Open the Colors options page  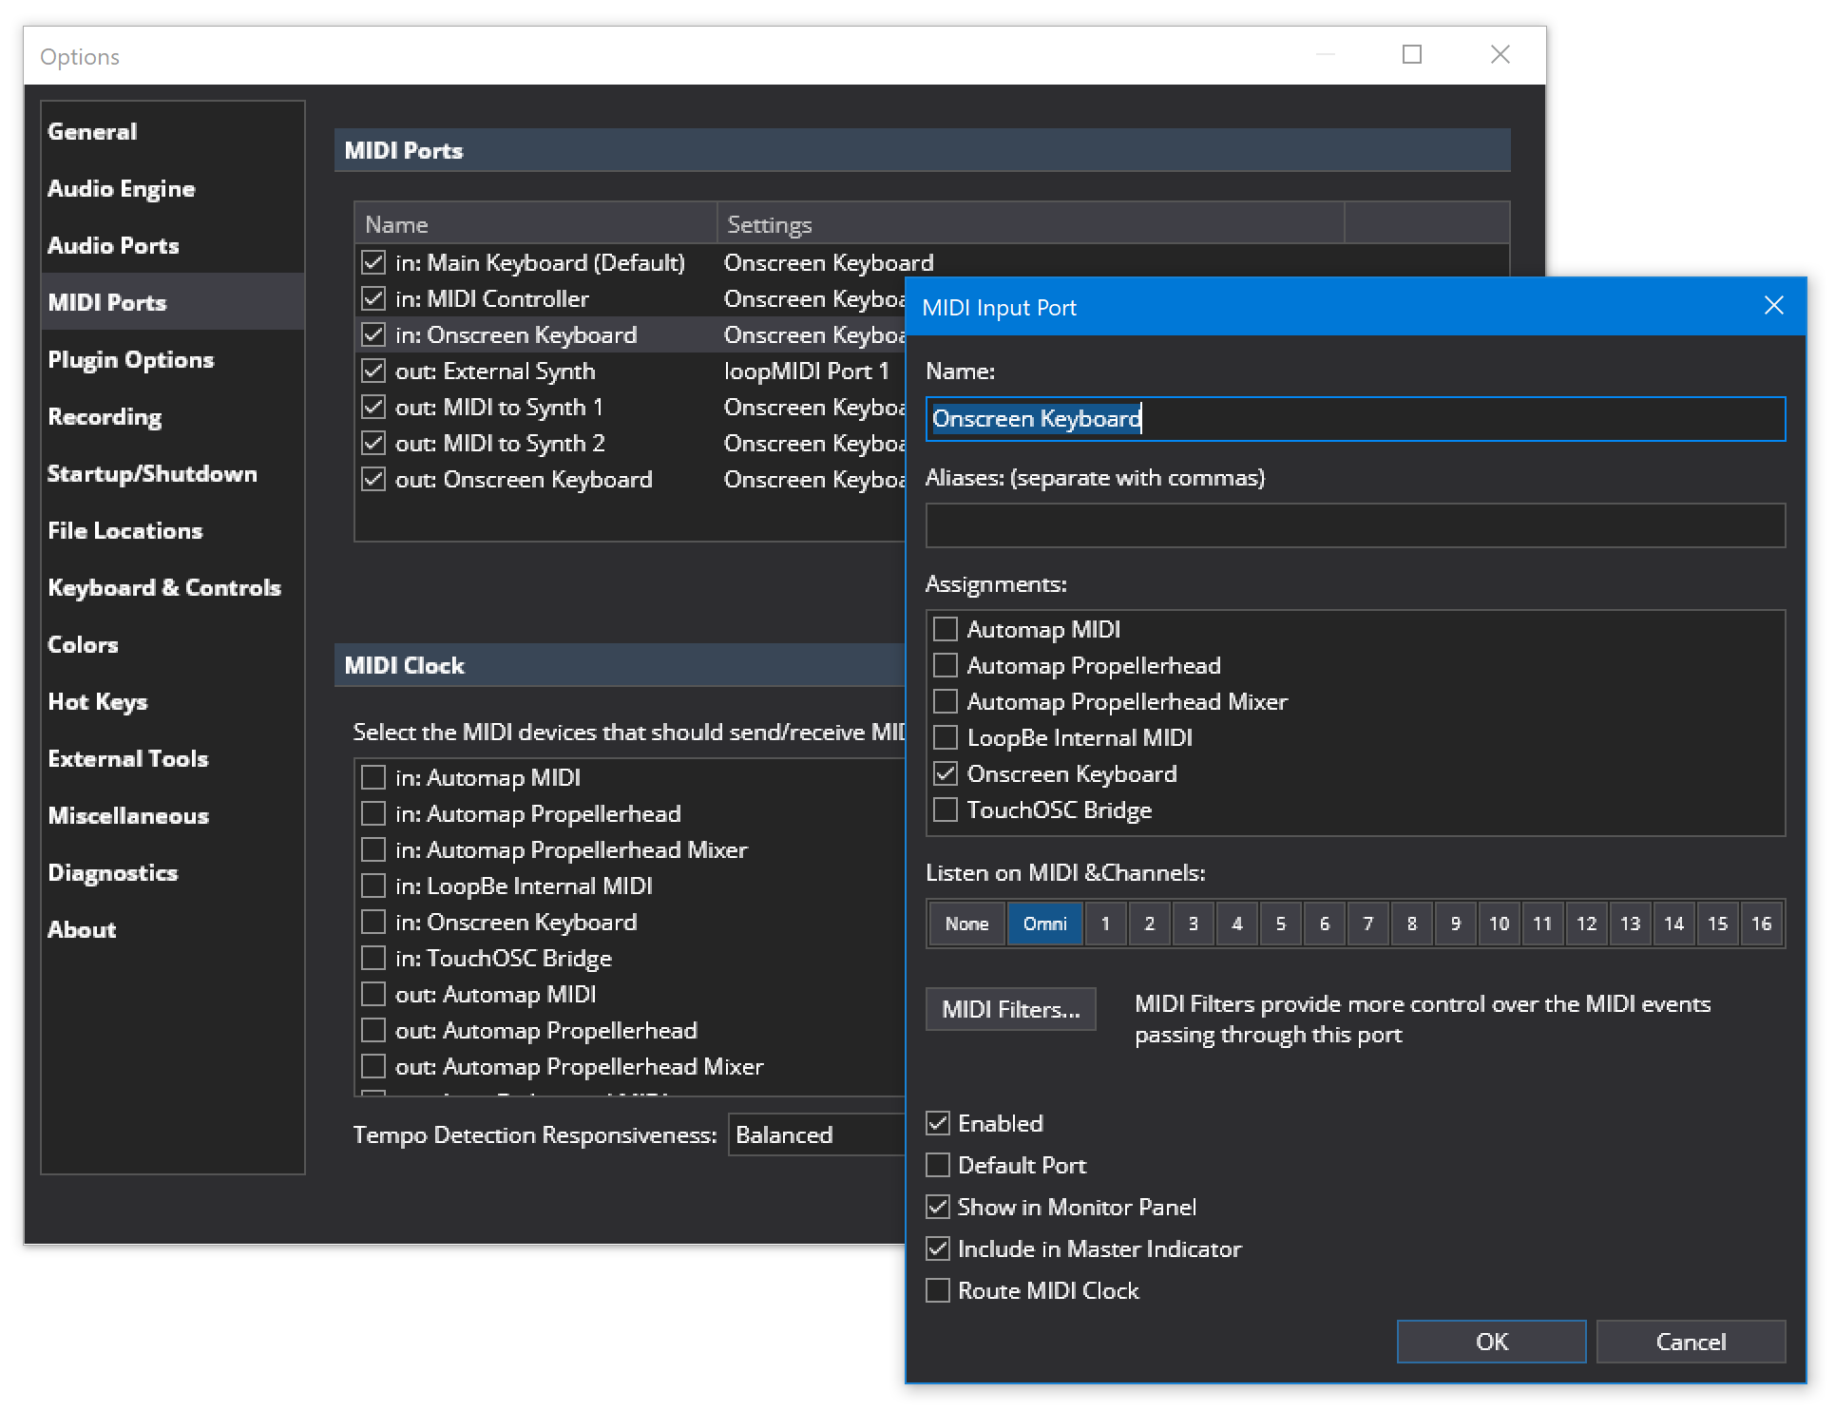pyautogui.click(x=173, y=644)
